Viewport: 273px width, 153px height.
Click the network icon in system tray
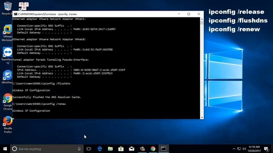pyautogui.click(x=239, y=149)
